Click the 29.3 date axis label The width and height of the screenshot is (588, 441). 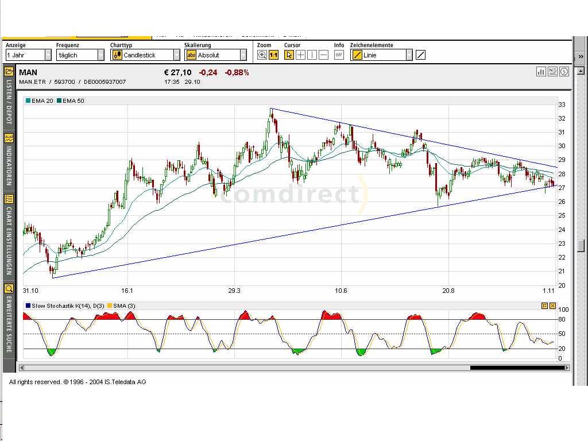(x=234, y=291)
